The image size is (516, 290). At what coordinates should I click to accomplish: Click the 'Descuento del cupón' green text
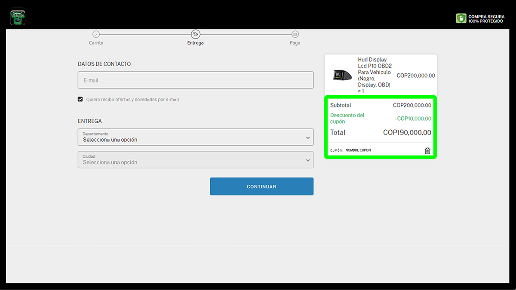[x=347, y=118]
